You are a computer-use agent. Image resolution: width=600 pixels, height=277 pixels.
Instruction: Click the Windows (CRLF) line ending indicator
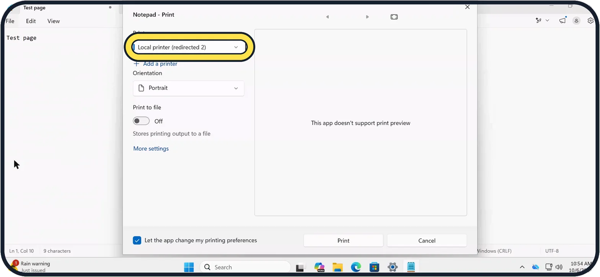click(494, 251)
